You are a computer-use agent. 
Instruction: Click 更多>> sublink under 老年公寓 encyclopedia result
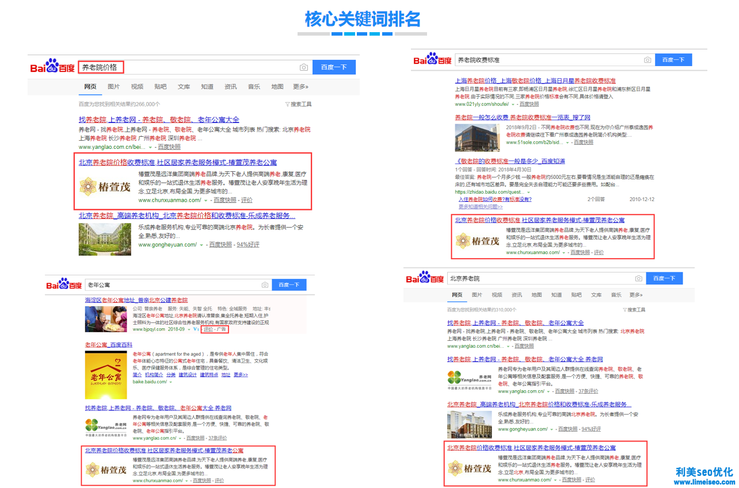click(x=241, y=375)
